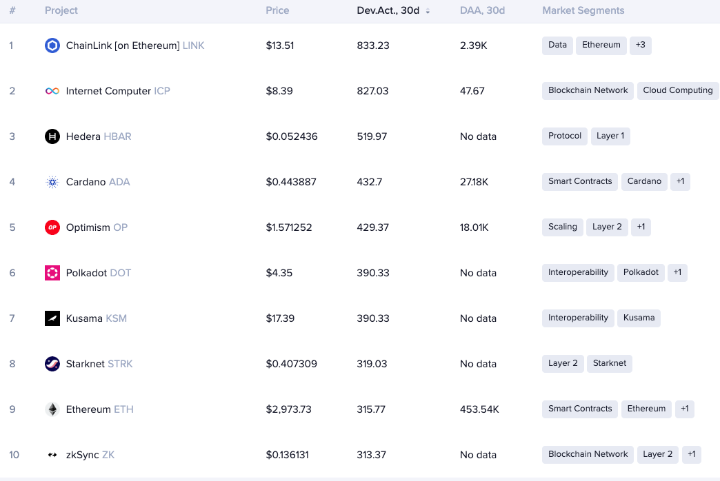The height and width of the screenshot is (481, 720).
Task: Click the pink Polkadot logo icon
Action: [x=52, y=273]
